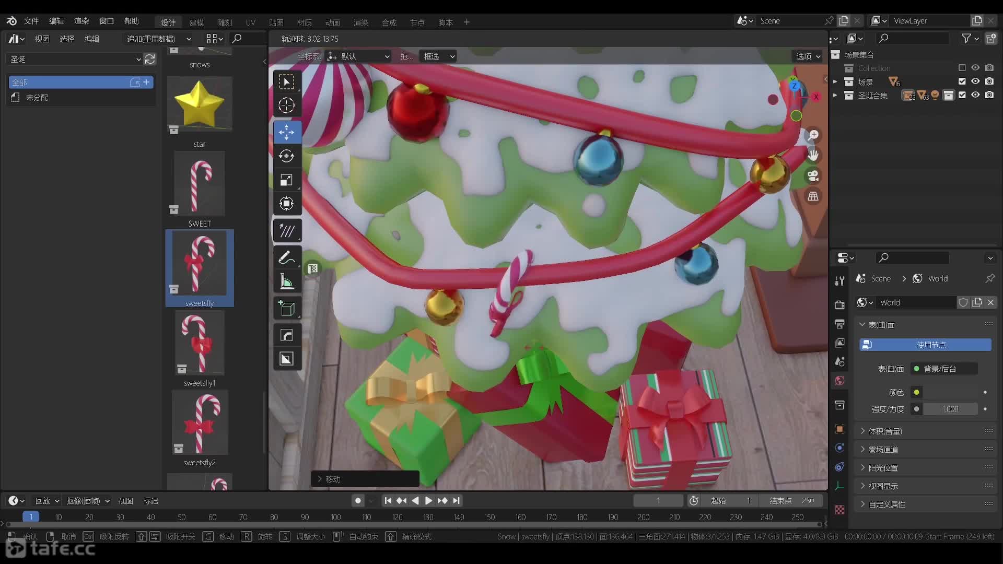Open the World properties tab
Viewport: 1003px width, 564px height.
pos(839,381)
